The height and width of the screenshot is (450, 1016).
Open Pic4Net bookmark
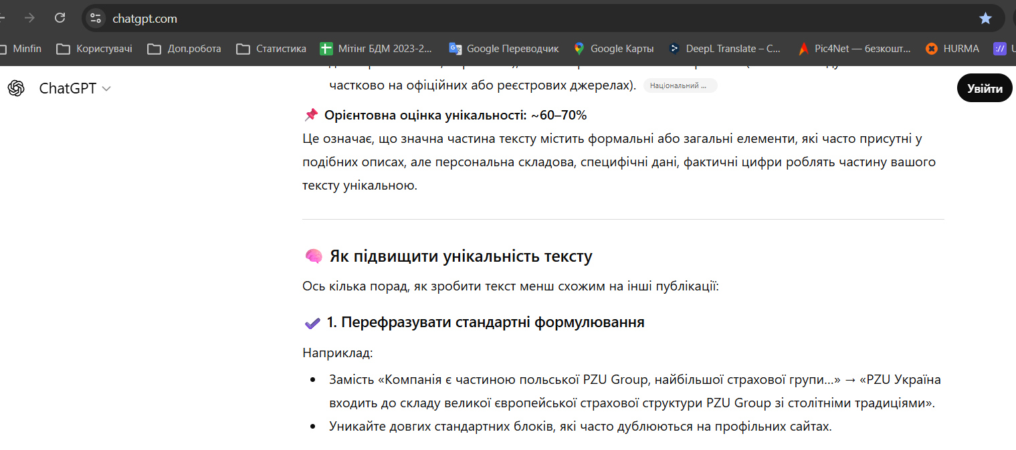[854, 48]
